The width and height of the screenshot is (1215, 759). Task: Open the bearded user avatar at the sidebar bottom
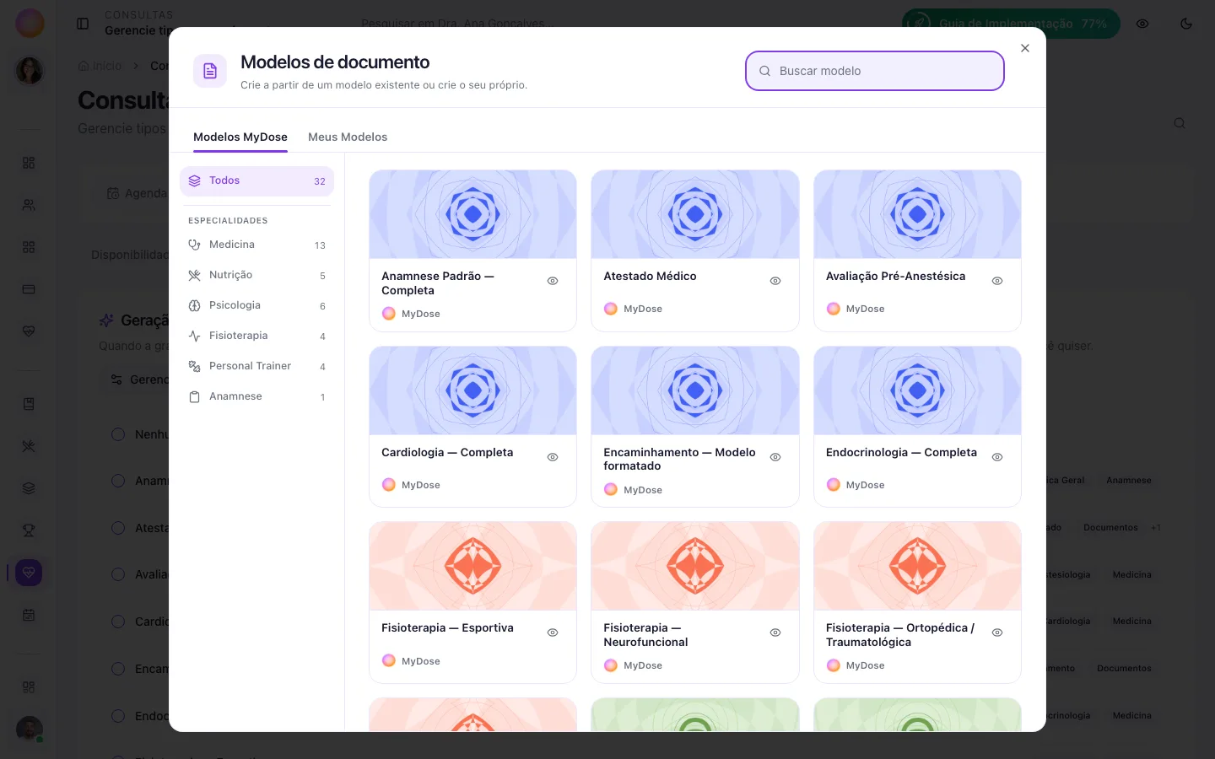coord(30,729)
